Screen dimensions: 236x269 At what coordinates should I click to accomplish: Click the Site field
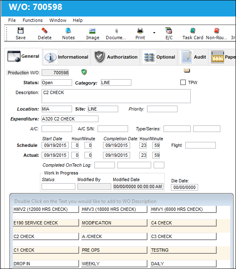point(103,109)
